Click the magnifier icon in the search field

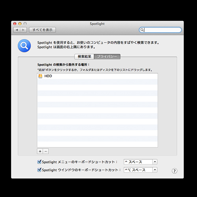point(142,30)
